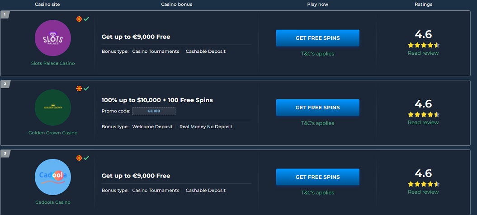Image resolution: width=477 pixels, height=215 pixels.
Task: Click the green checkmark on Cadoola row
Action: coord(86,158)
